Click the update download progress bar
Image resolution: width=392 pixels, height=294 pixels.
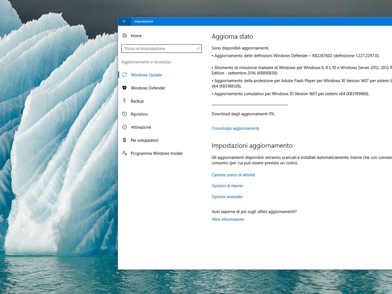pyautogui.click(x=250, y=105)
